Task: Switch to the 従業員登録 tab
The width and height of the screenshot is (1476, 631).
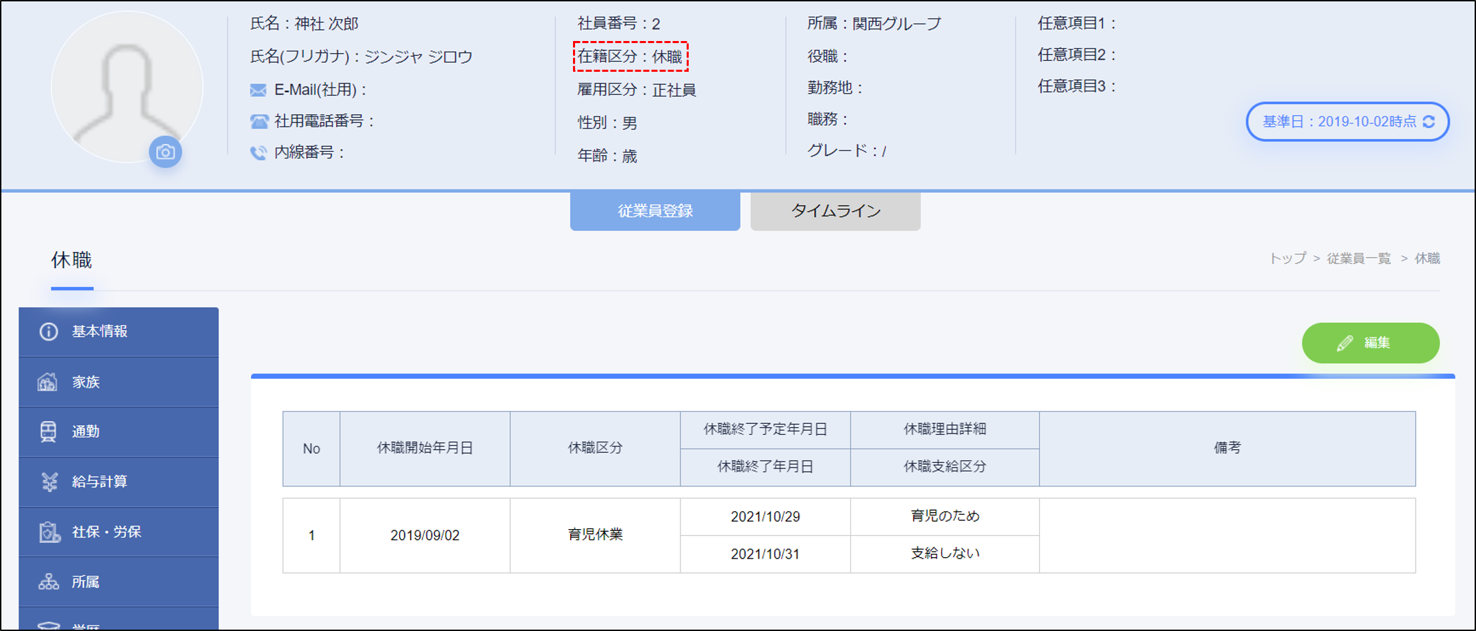Action: pyautogui.click(x=654, y=211)
